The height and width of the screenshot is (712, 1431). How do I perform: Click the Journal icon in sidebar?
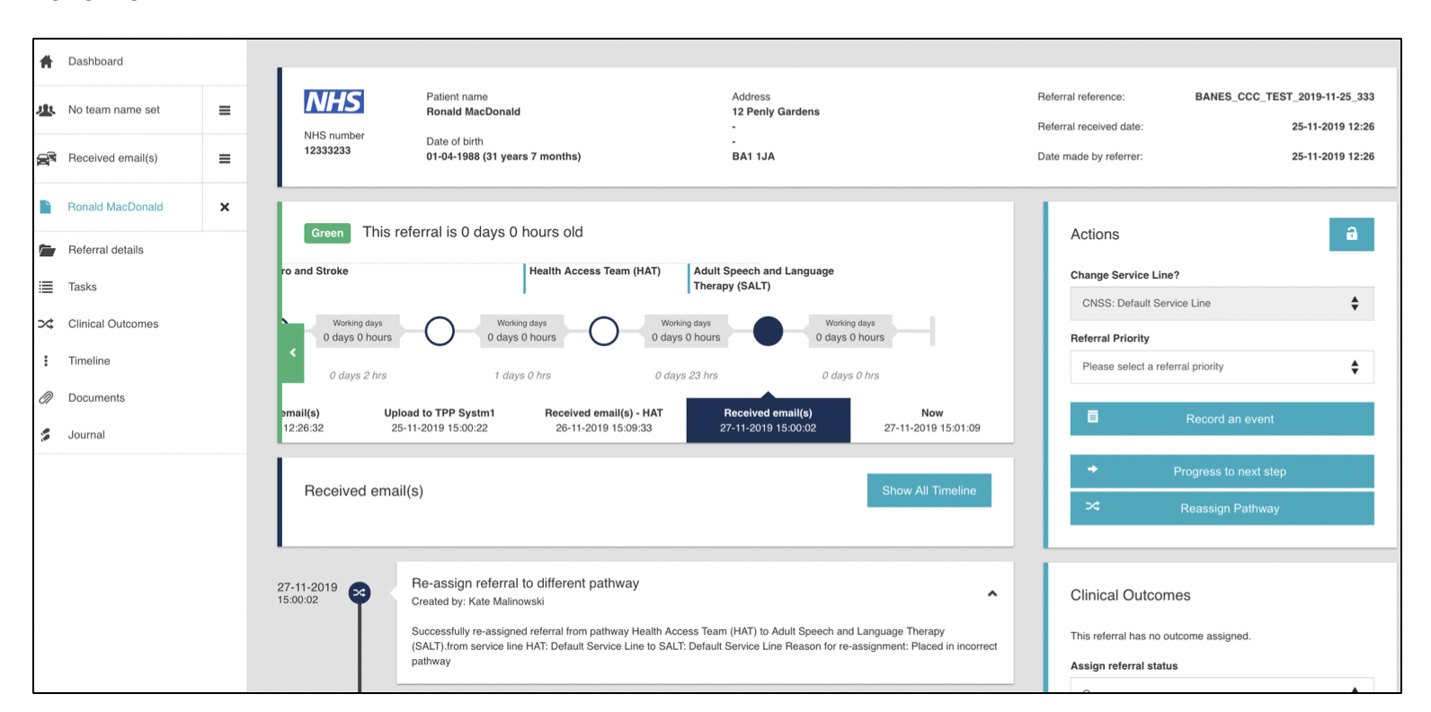point(47,435)
